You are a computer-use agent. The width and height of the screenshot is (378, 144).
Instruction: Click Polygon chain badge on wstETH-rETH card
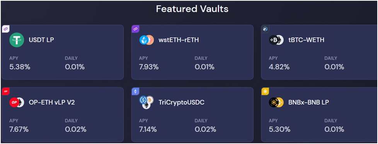tap(135, 29)
